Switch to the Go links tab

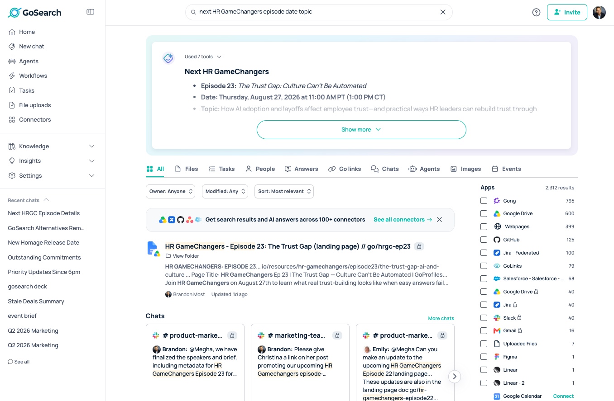(345, 169)
